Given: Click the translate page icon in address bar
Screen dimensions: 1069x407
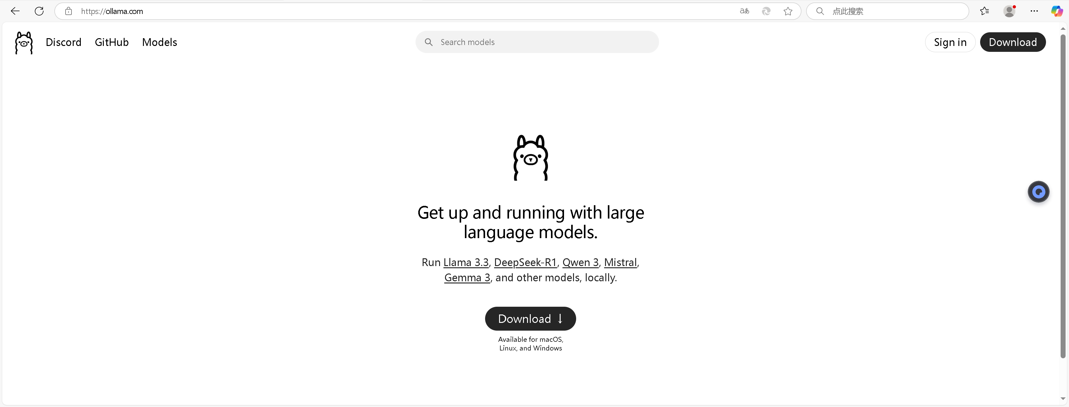Looking at the screenshot, I should coord(744,11).
